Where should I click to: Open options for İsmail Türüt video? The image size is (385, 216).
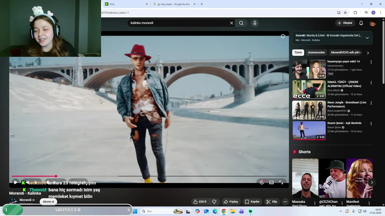point(371,82)
